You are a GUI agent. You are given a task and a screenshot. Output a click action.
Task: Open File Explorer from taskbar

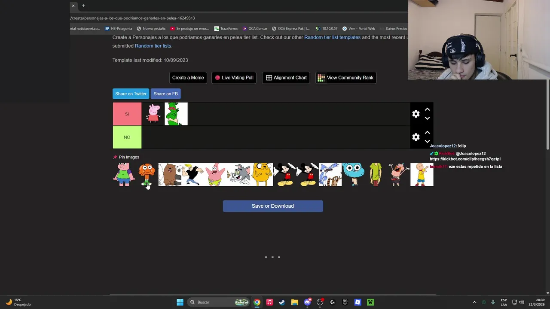point(294,302)
